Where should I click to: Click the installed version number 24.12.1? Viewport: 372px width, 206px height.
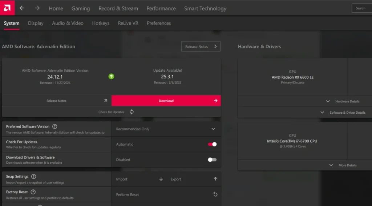(x=55, y=77)
